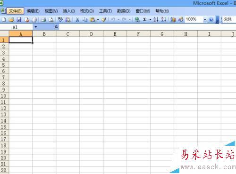This screenshot has width=236, height=174.
Task: Click the E-mail icon in the toolbar
Action: [x=34, y=20]
